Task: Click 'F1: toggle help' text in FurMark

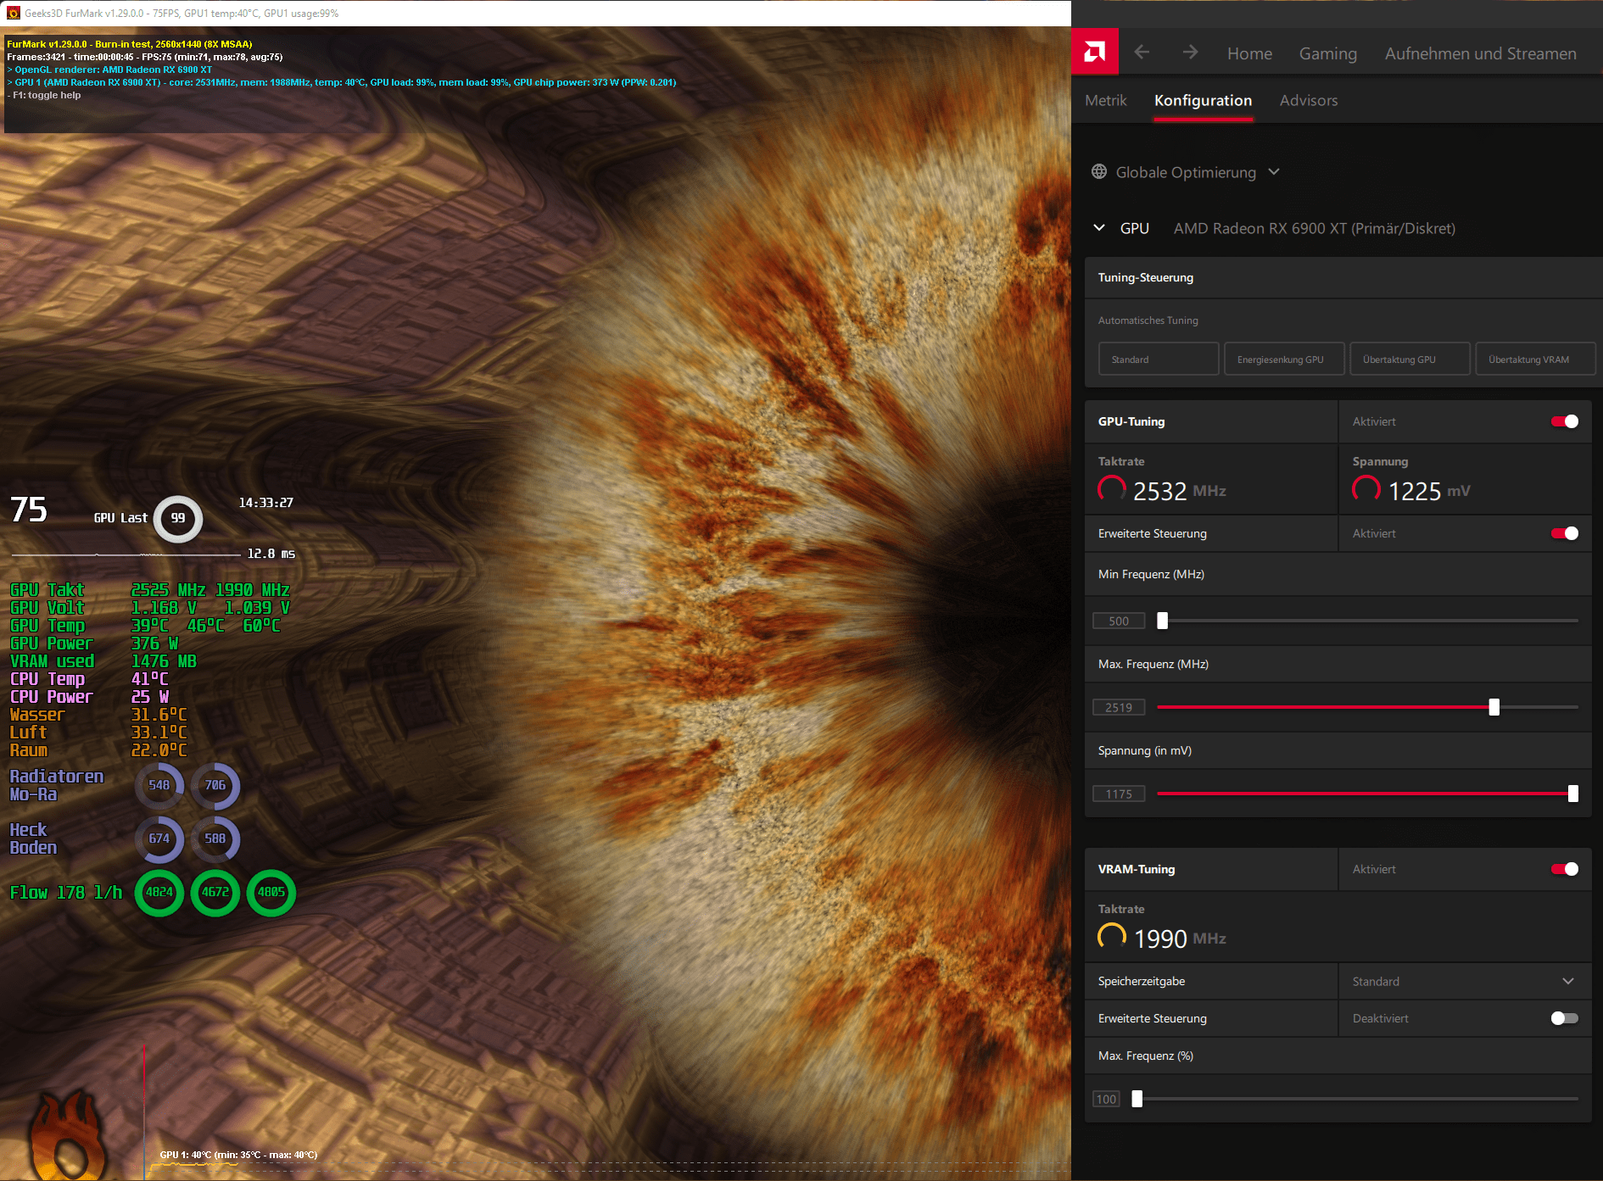Action: [x=46, y=95]
